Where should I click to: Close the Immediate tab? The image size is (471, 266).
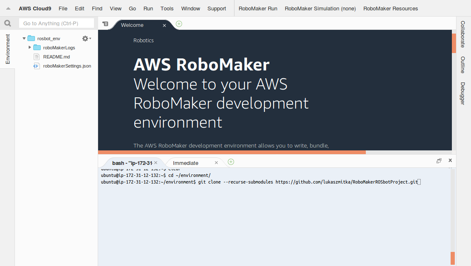point(216,163)
